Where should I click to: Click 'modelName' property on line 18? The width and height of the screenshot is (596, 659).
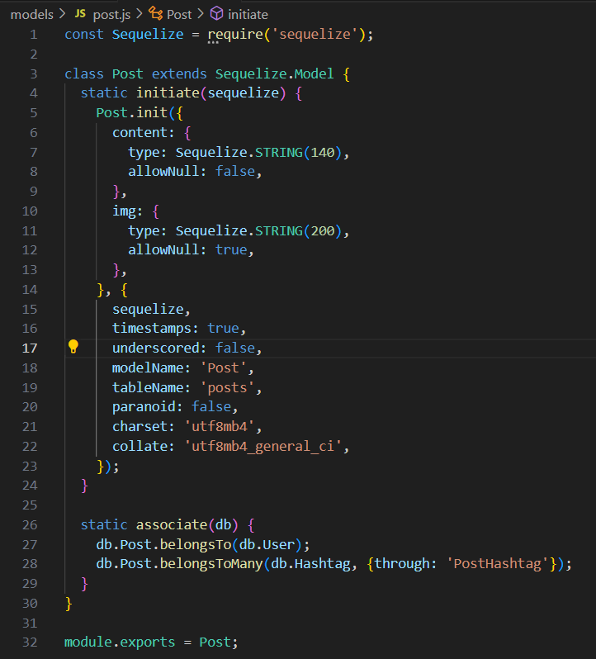tap(148, 368)
